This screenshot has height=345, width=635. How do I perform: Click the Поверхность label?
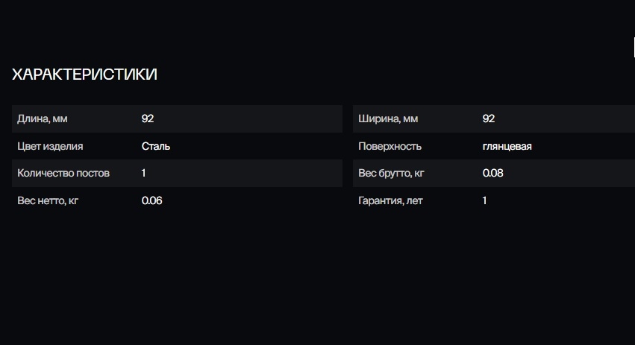(390, 146)
